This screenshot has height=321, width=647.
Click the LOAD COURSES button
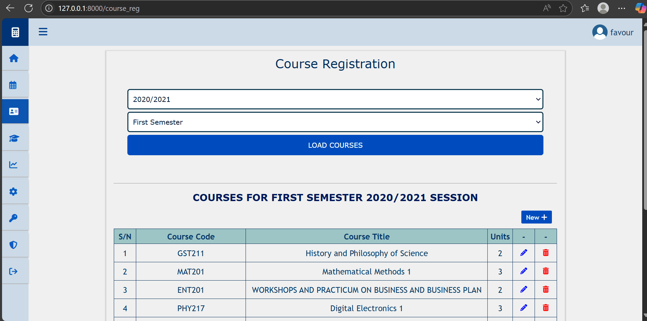tap(335, 145)
